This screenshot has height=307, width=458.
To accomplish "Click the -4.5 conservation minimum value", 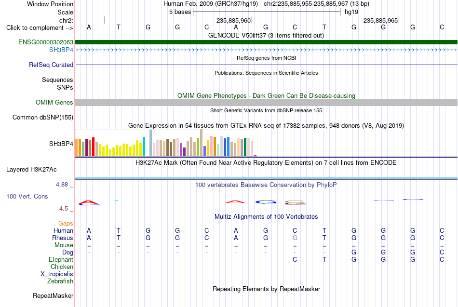I will pyautogui.click(x=63, y=209).
